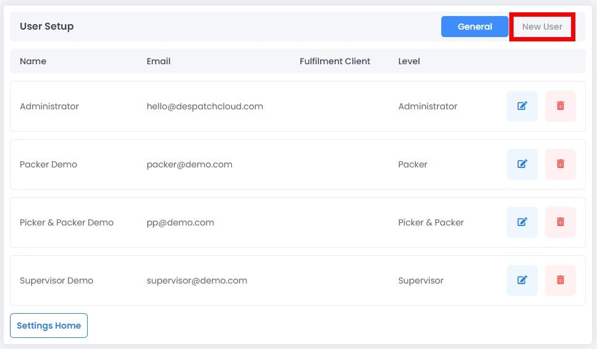Delete the Picker & Packer Demo user
597x349 pixels.
pyautogui.click(x=560, y=222)
